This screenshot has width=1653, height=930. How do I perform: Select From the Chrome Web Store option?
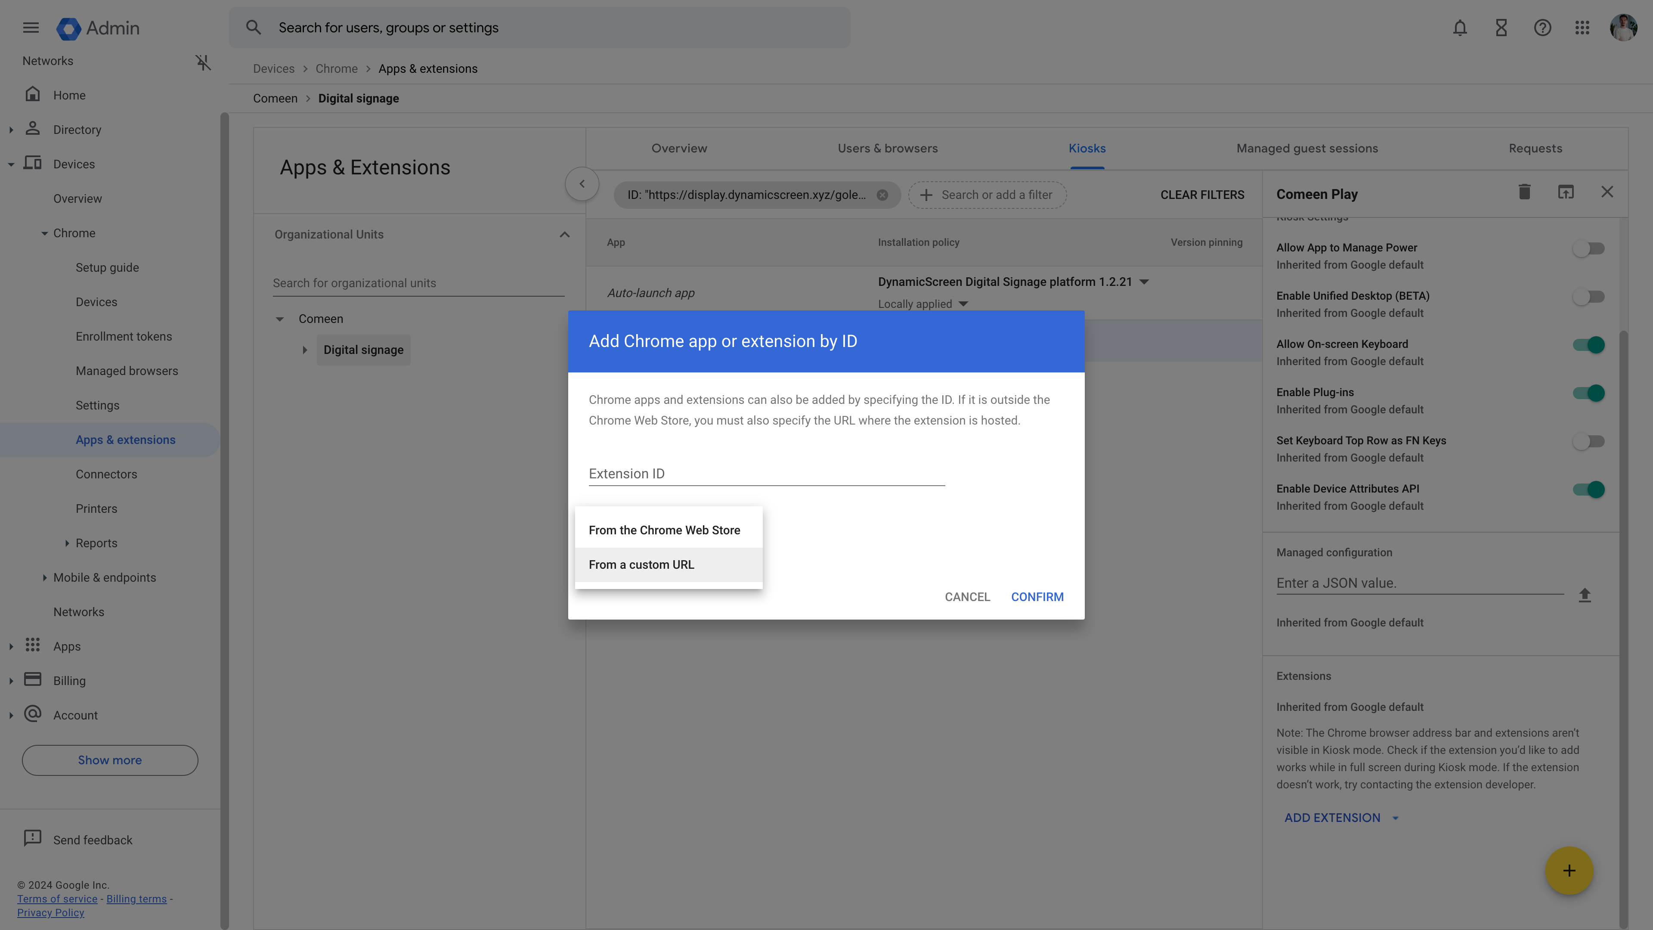point(669,530)
